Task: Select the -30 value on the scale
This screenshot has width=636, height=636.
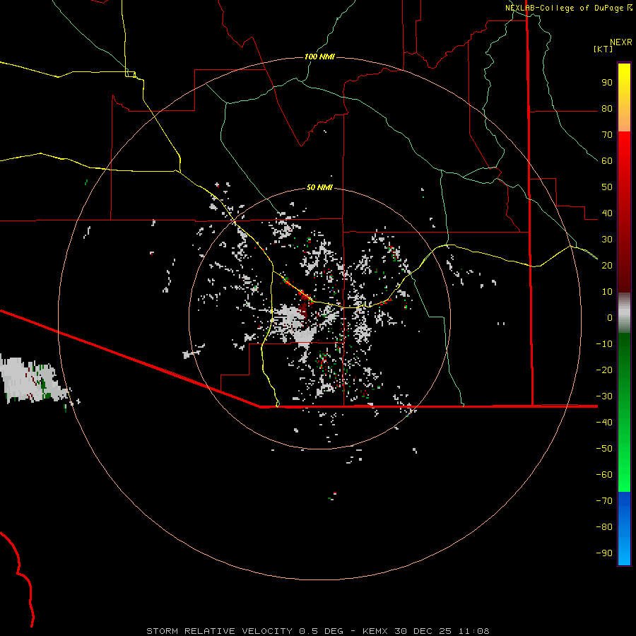Action: coord(604,396)
